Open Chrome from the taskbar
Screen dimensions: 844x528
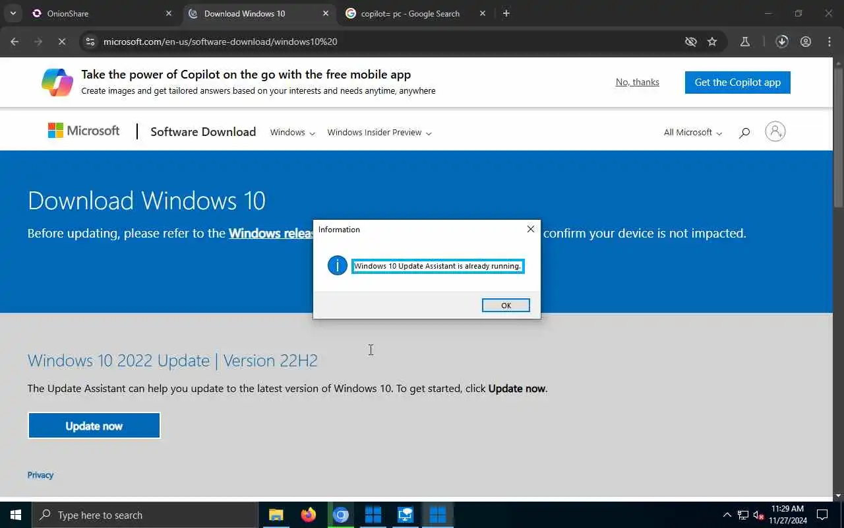point(340,515)
